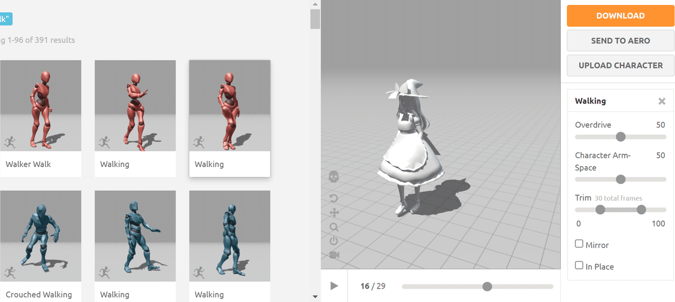Select the Crouched Walking animation thumbnail
The image size is (675, 302).
point(40,236)
